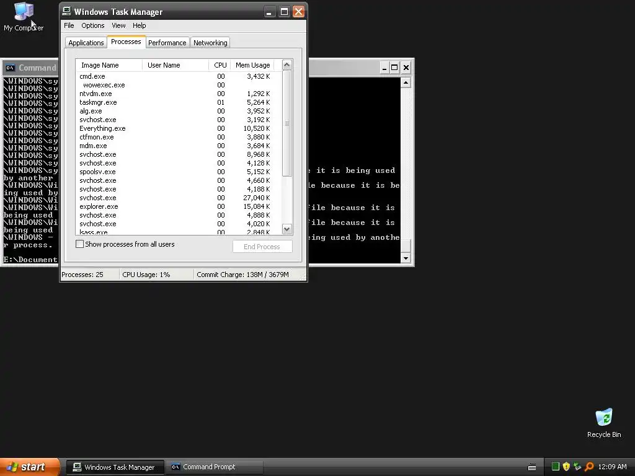Select the alg.exe process row
635x476 pixels.
point(178,112)
